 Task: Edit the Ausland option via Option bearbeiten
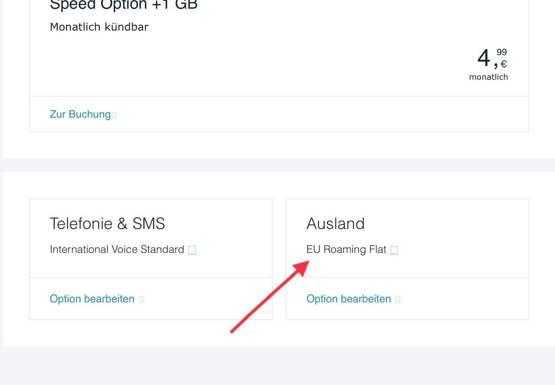349,299
